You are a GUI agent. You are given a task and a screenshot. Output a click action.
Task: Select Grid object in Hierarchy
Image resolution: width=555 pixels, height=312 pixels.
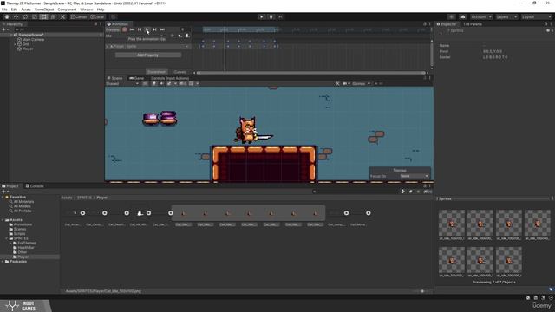pos(26,44)
